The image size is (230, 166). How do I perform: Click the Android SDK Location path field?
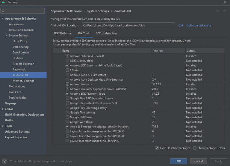point(128,26)
